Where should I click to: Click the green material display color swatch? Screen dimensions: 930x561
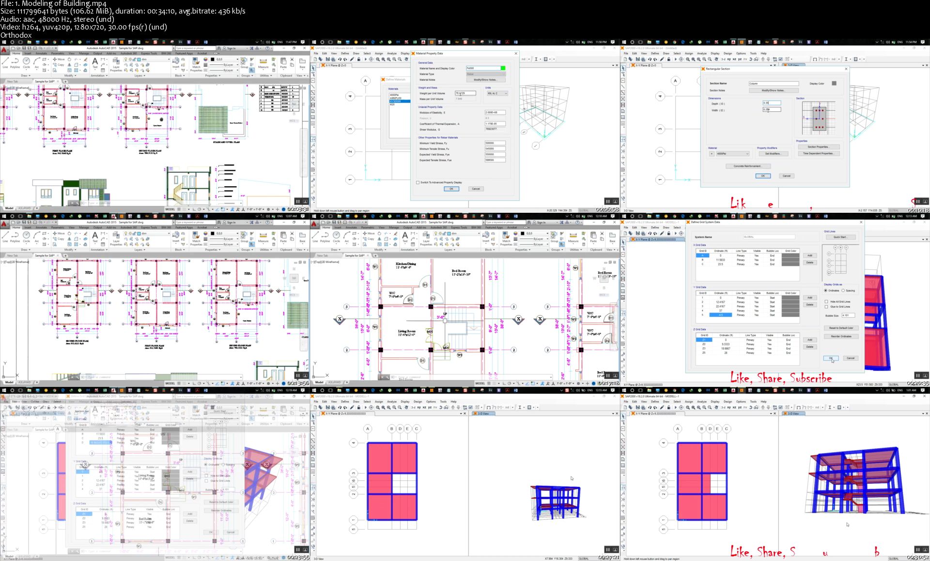point(503,68)
